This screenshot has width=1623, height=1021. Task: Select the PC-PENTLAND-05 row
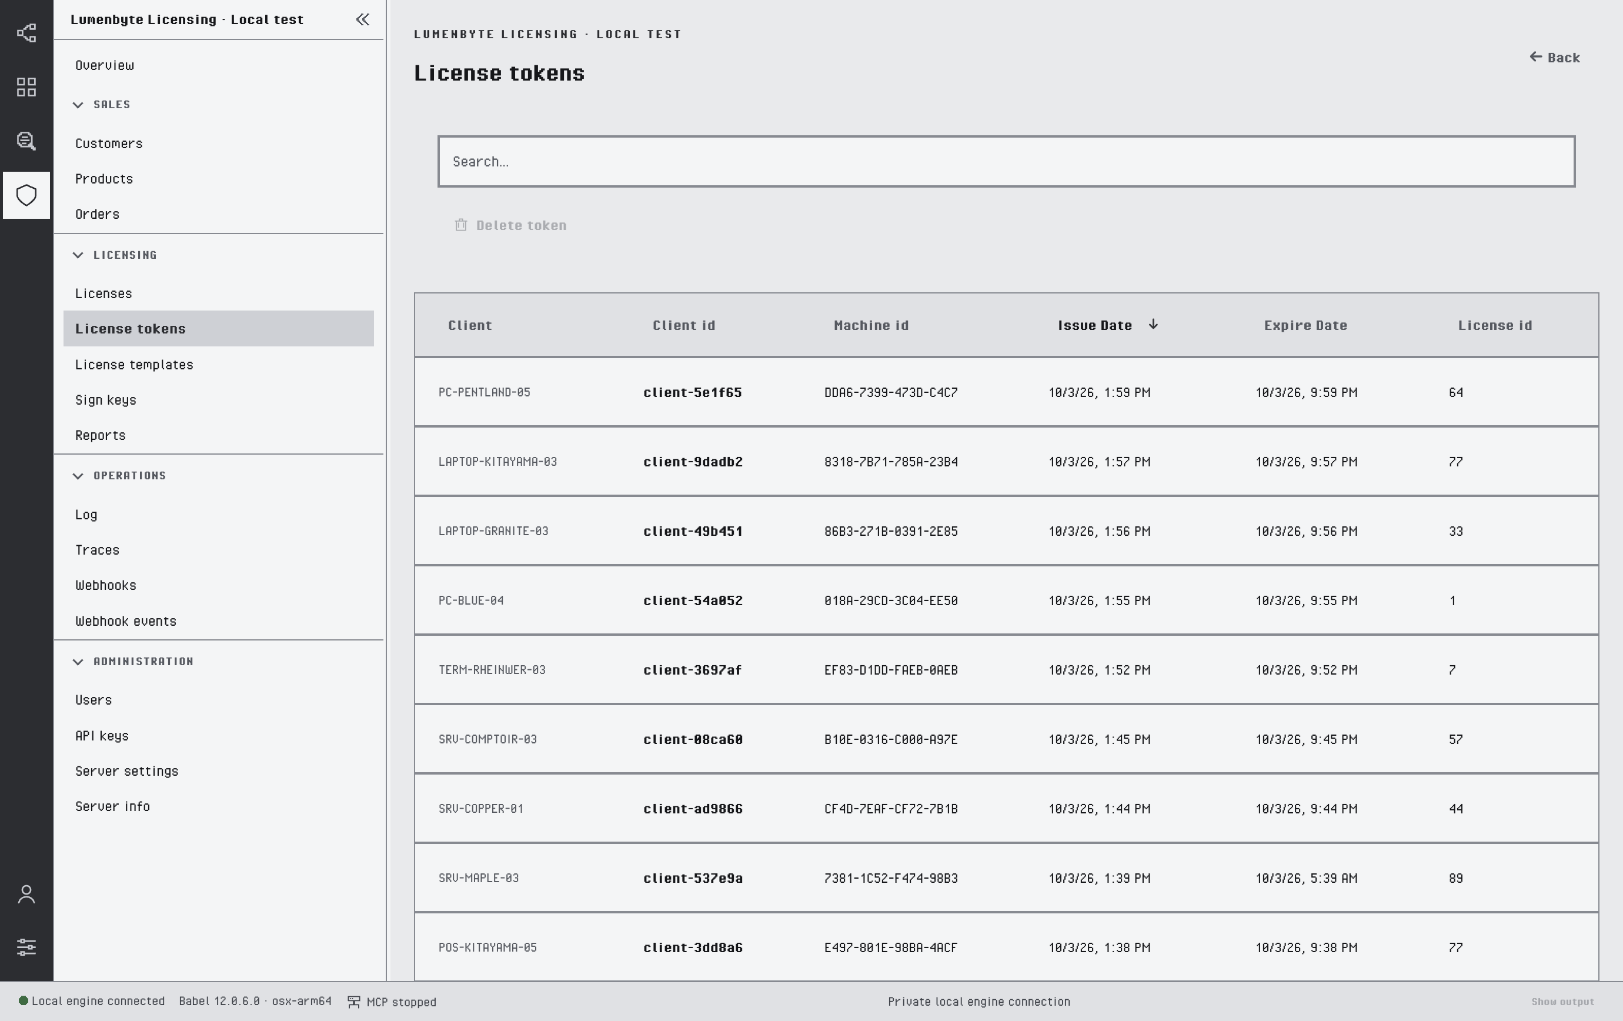1006,392
